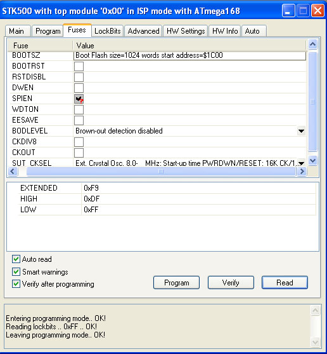Viewport: 327px width, 354px height.
Task: Maximize the STK500 window
Action: pos(303,11)
